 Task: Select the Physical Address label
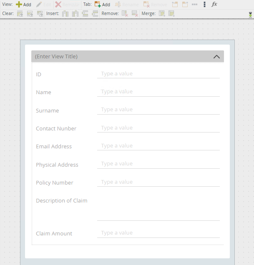tap(57, 165)
